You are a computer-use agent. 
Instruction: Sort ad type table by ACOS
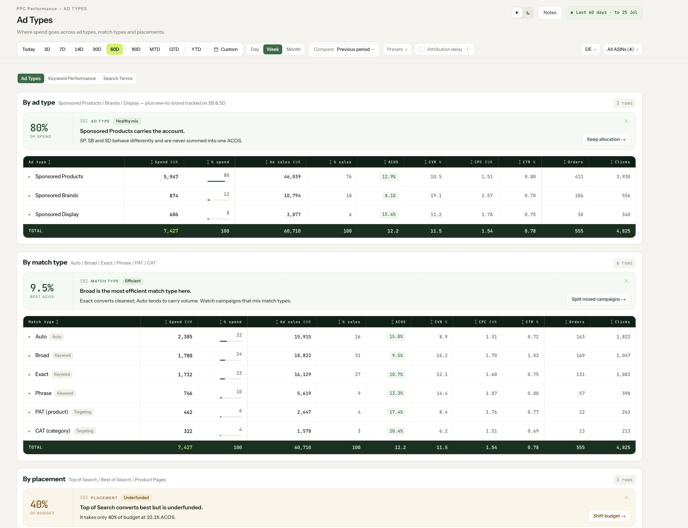[x=390, y=162]
